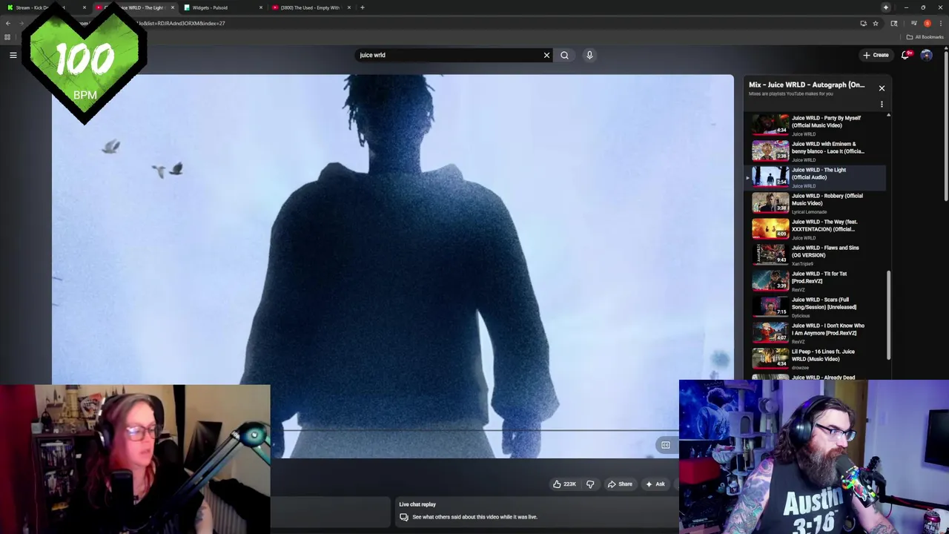Viewport: 949px width, 534px height.
Task: Open the browser apps grid shortcut
Action: pos(7,37)
